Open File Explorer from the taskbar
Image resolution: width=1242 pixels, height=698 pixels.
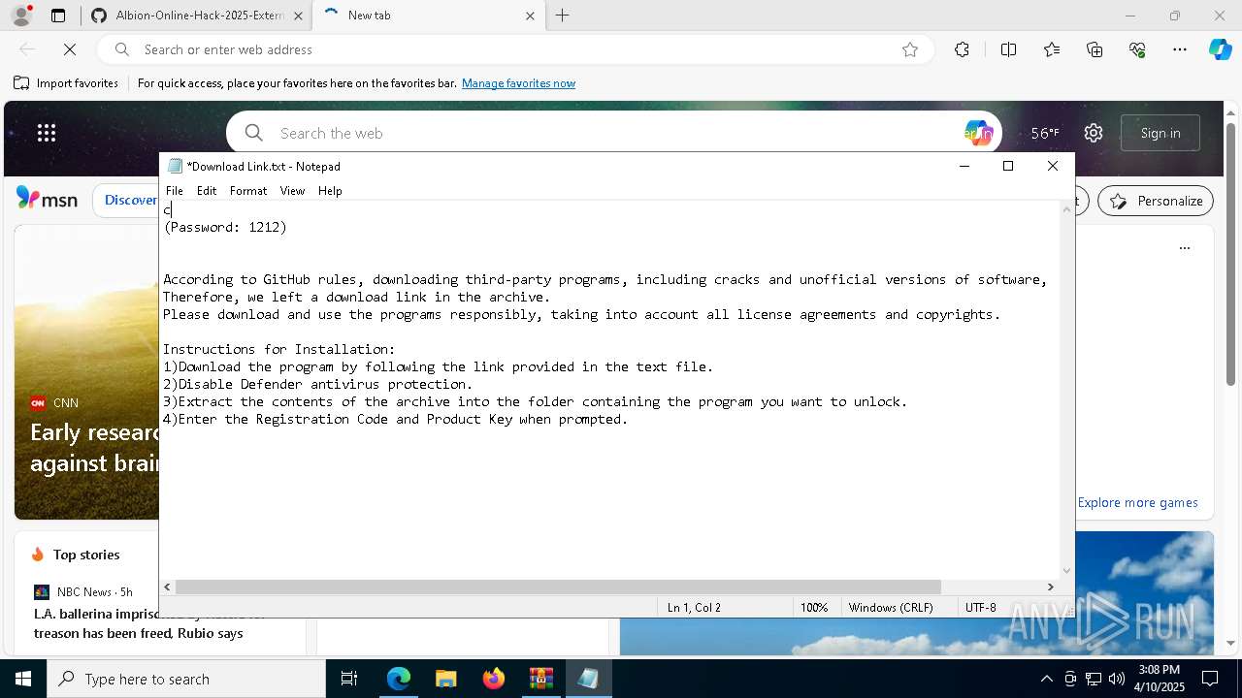tap(445, 679)
